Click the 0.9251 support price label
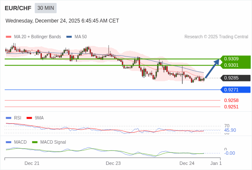Viewport: 252px width, 170px height. tap(231, 107)
